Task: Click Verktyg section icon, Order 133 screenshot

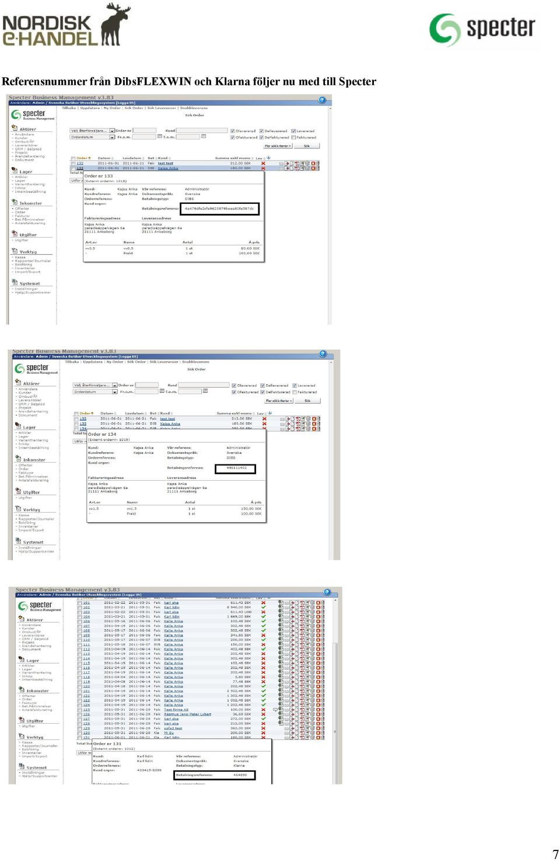Action: [x=15, y=251]
